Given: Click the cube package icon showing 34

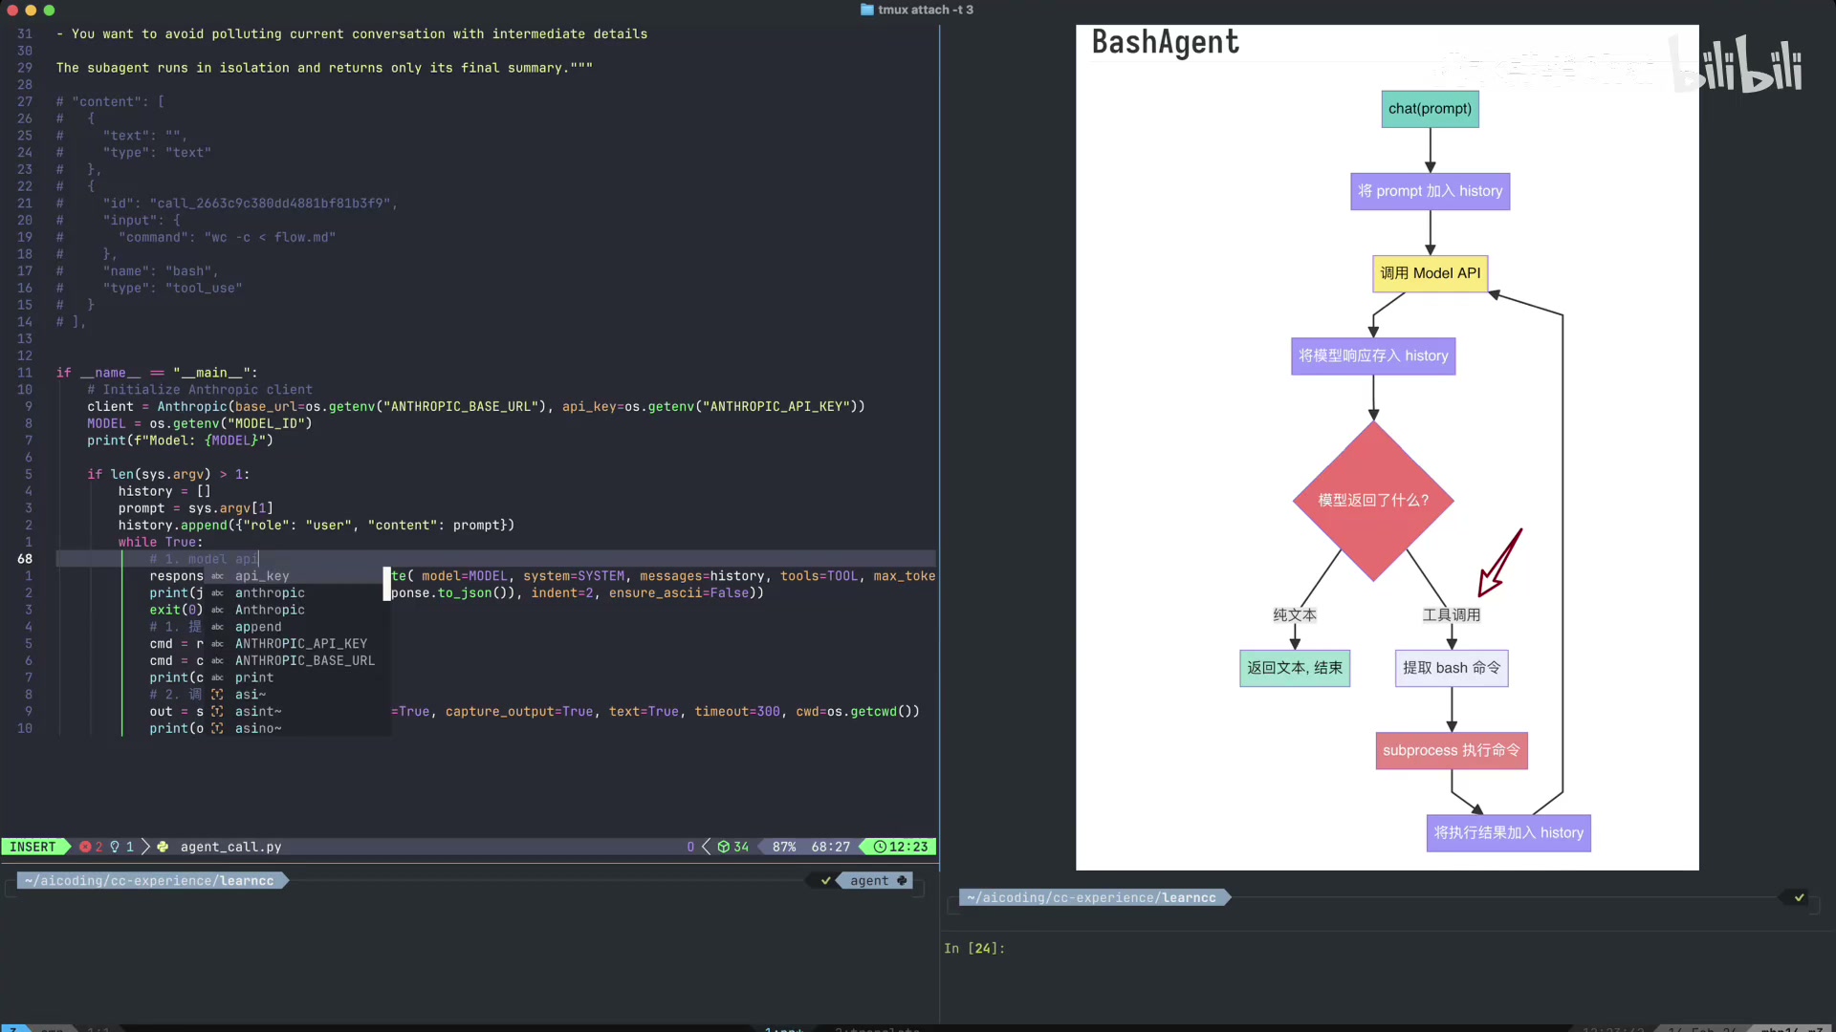Looking at the screenshot, I should pos(724,847).
